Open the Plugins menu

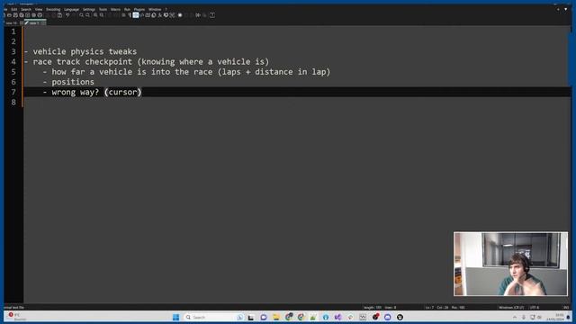coord(139,10)
